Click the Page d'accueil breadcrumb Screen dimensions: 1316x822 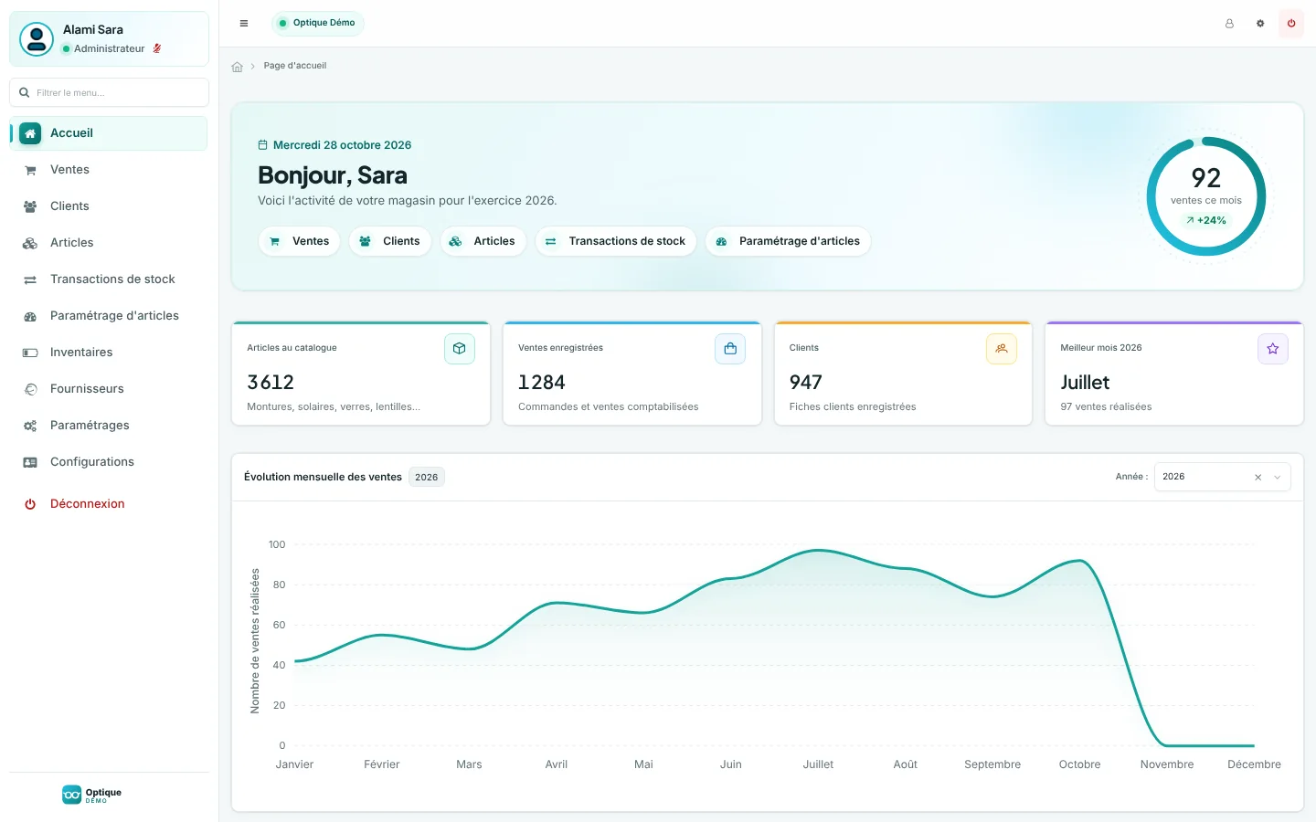[295, 66]
